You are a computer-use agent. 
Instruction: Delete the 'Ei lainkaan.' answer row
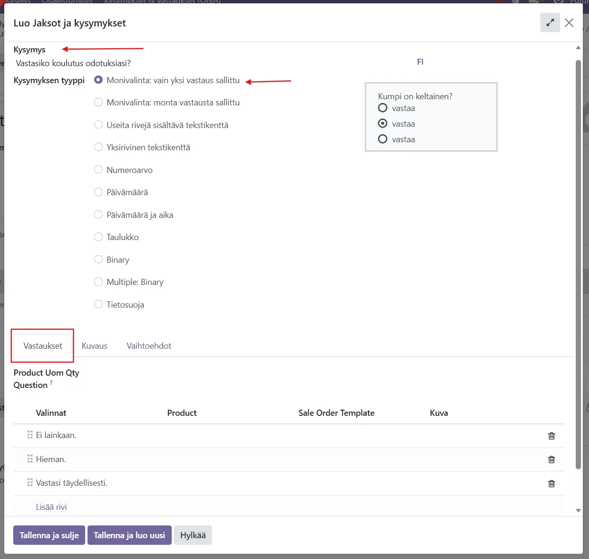pyautogui.click(x=551, y=436)
